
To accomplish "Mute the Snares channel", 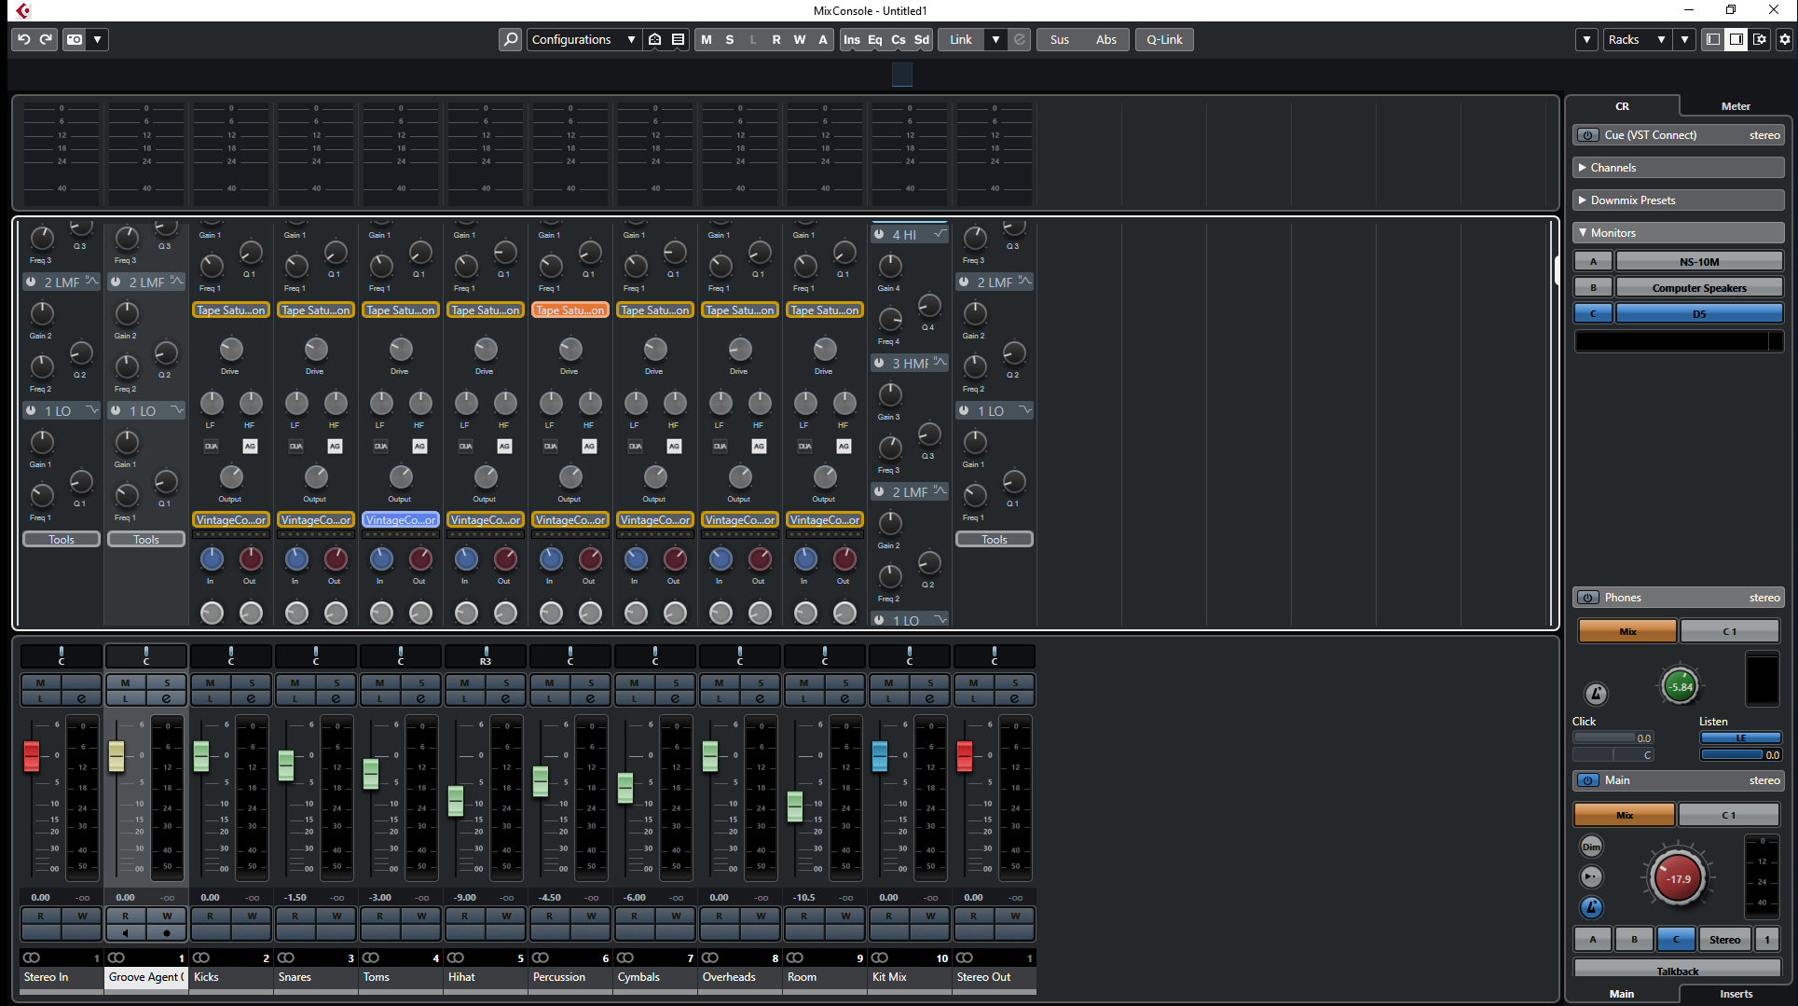I will click(295, 682).
